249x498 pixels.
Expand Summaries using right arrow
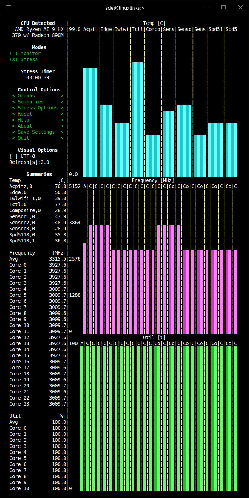[62, 102]
